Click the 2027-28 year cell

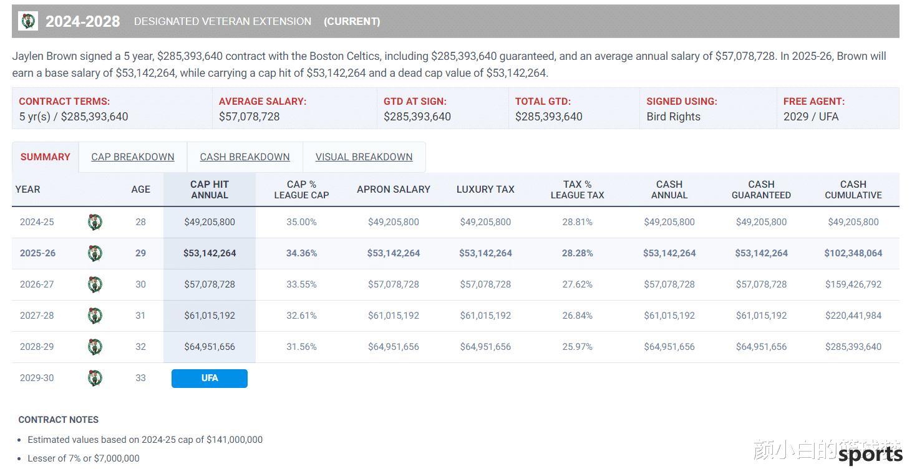coord(37,316)
